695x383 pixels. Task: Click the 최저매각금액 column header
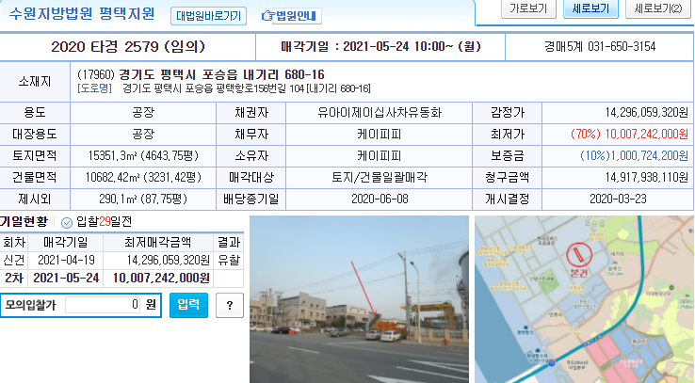pos(157,242)
